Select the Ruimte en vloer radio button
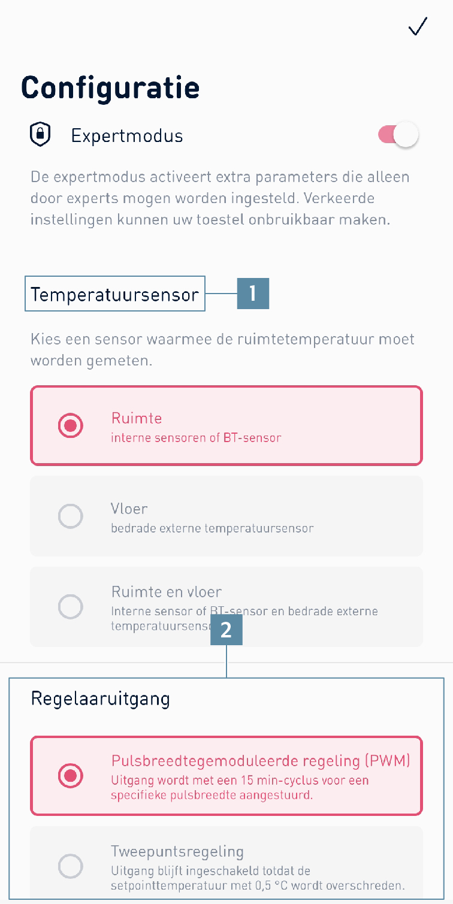Viewport: 453px width, 904px height. coord(71,607)
